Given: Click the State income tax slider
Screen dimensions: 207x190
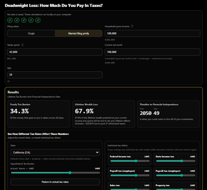Looking at the screenshot, I should pos(175,161).
